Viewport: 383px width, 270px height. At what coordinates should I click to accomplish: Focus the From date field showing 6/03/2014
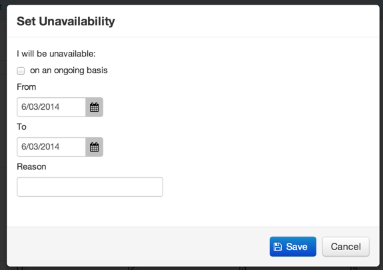coord(51,107)
